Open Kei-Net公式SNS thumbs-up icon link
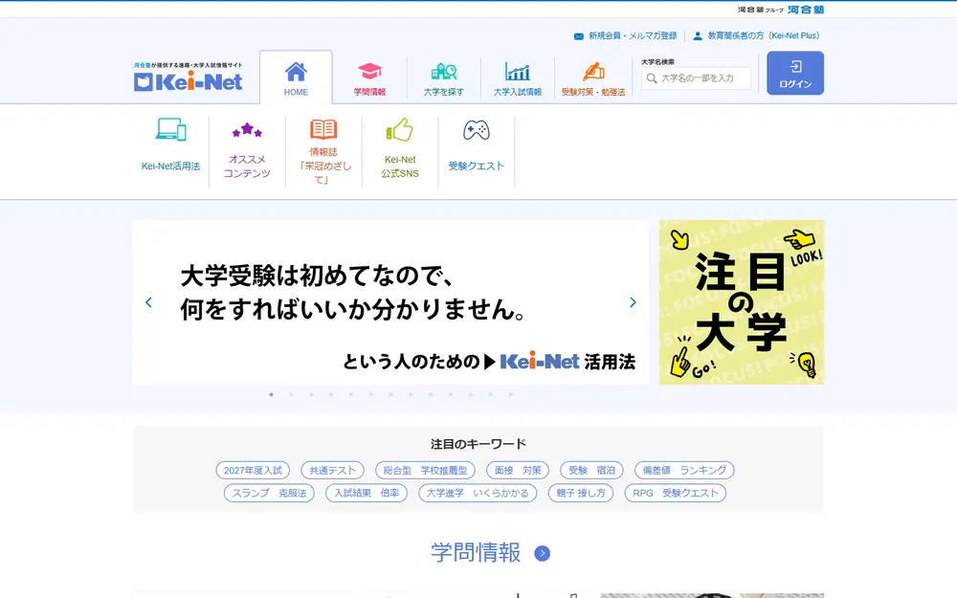The width and height of the screenshot is (957, 598). 400,151
